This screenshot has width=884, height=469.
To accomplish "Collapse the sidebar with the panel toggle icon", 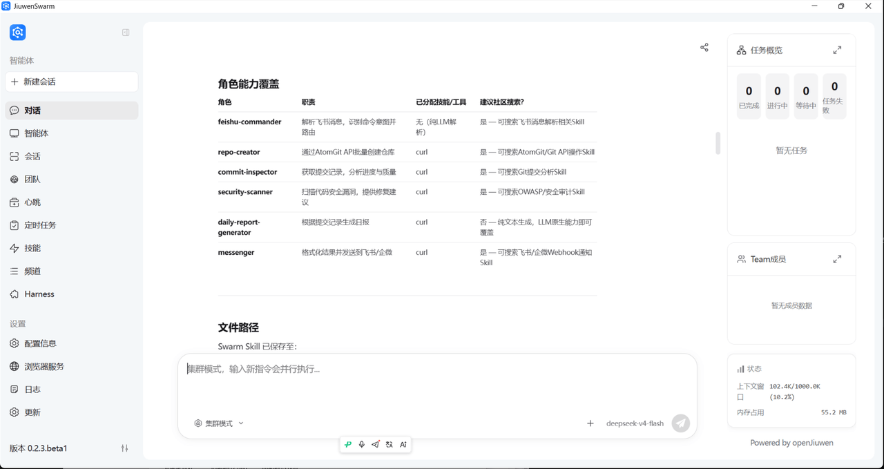I will (x=126, y=32).
